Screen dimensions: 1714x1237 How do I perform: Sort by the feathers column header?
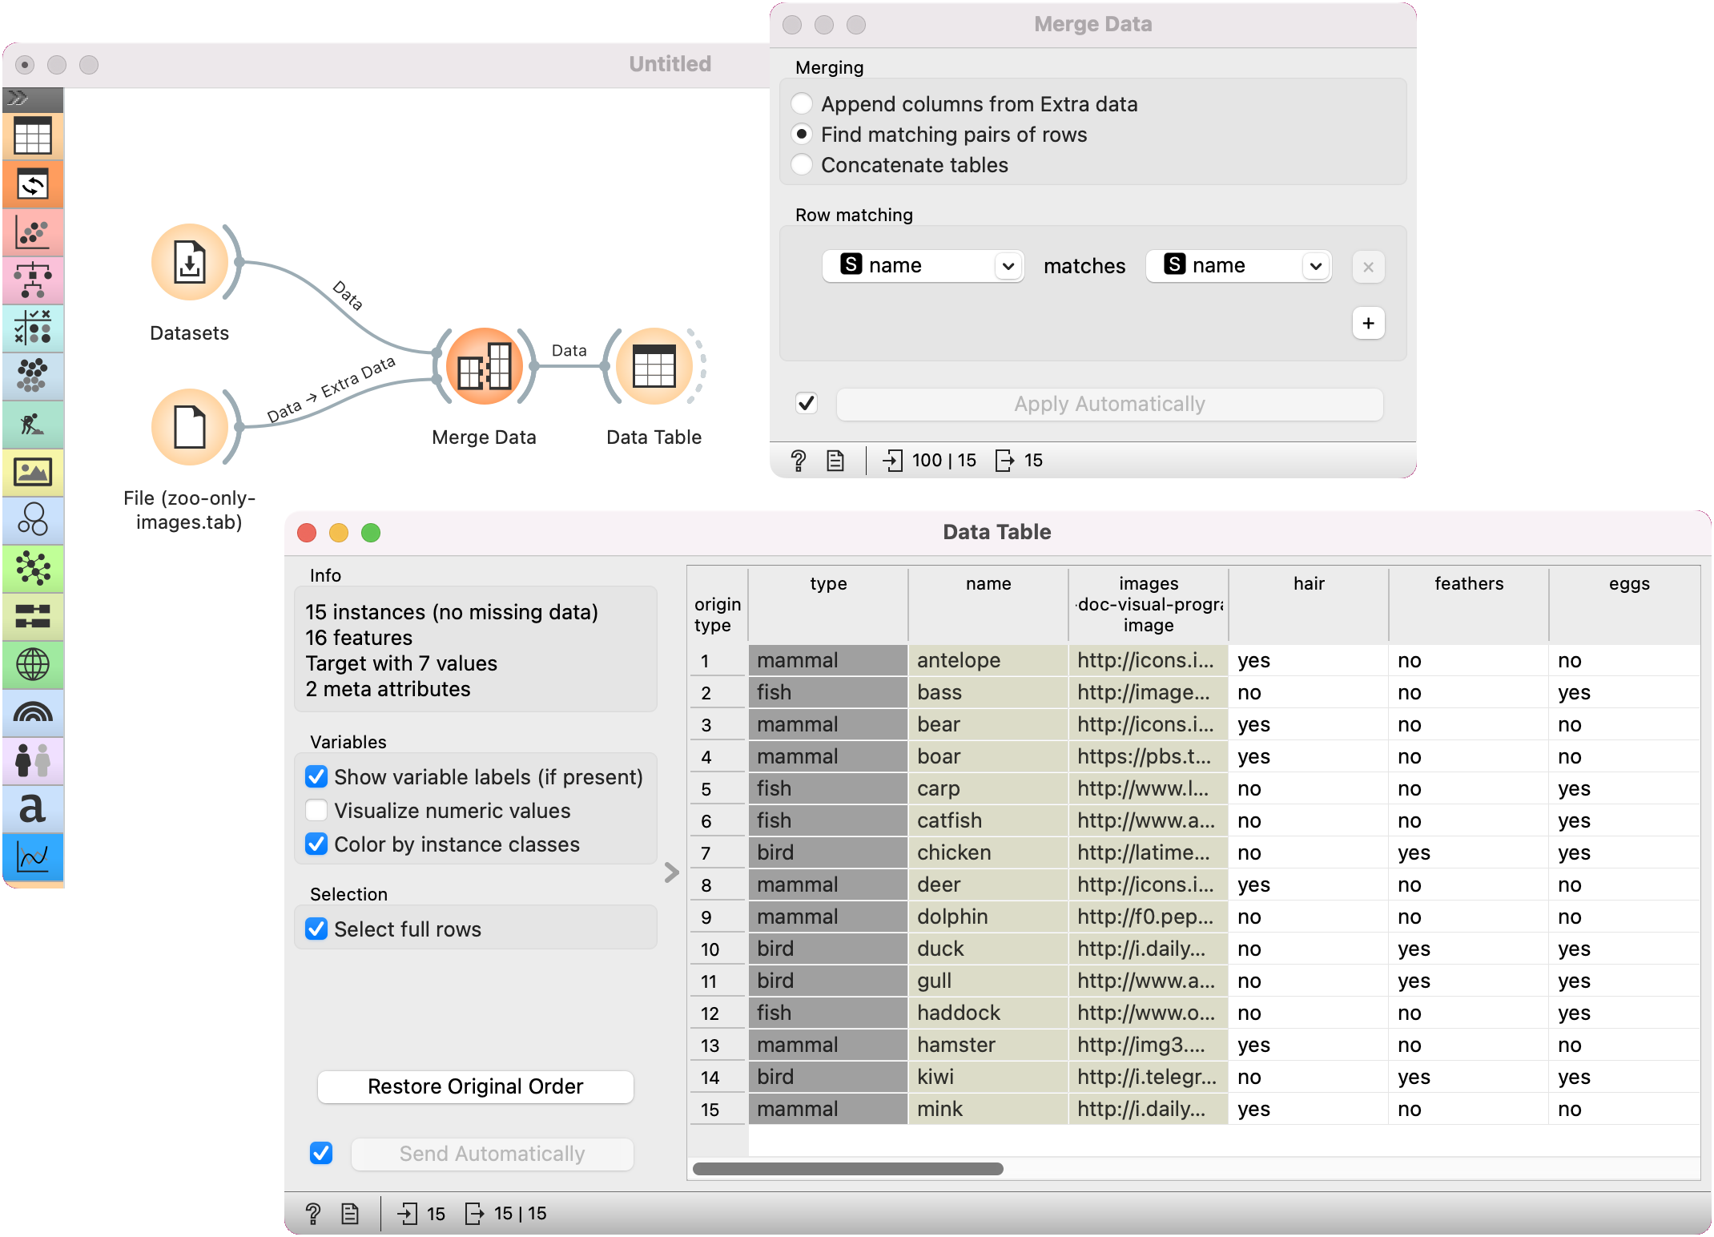1469,604
